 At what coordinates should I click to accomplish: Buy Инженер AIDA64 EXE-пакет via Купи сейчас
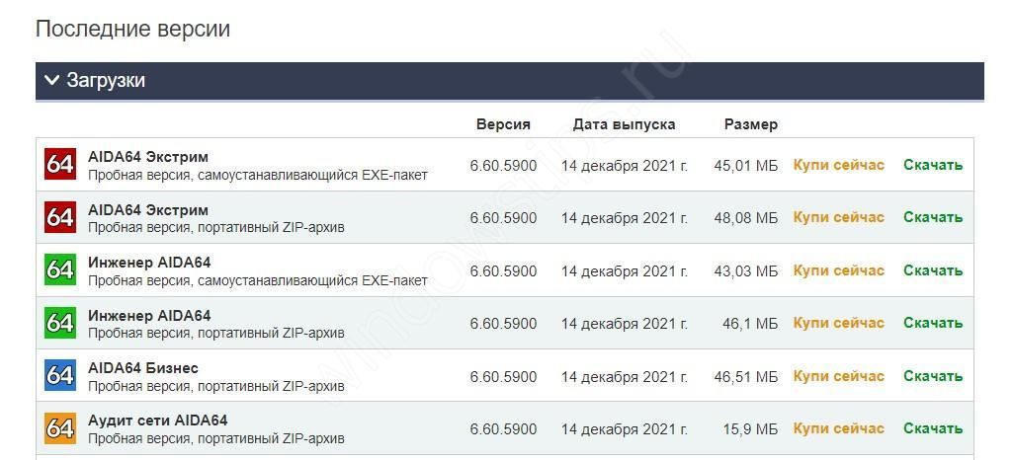[x=838, y=270]
